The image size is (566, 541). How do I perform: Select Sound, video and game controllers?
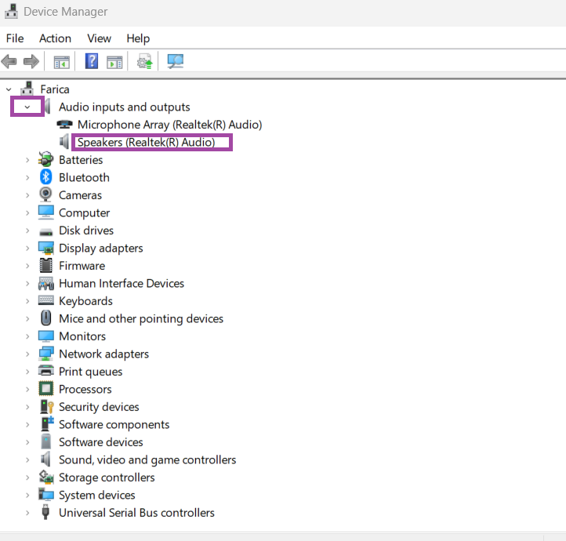[x=147, y=459]
